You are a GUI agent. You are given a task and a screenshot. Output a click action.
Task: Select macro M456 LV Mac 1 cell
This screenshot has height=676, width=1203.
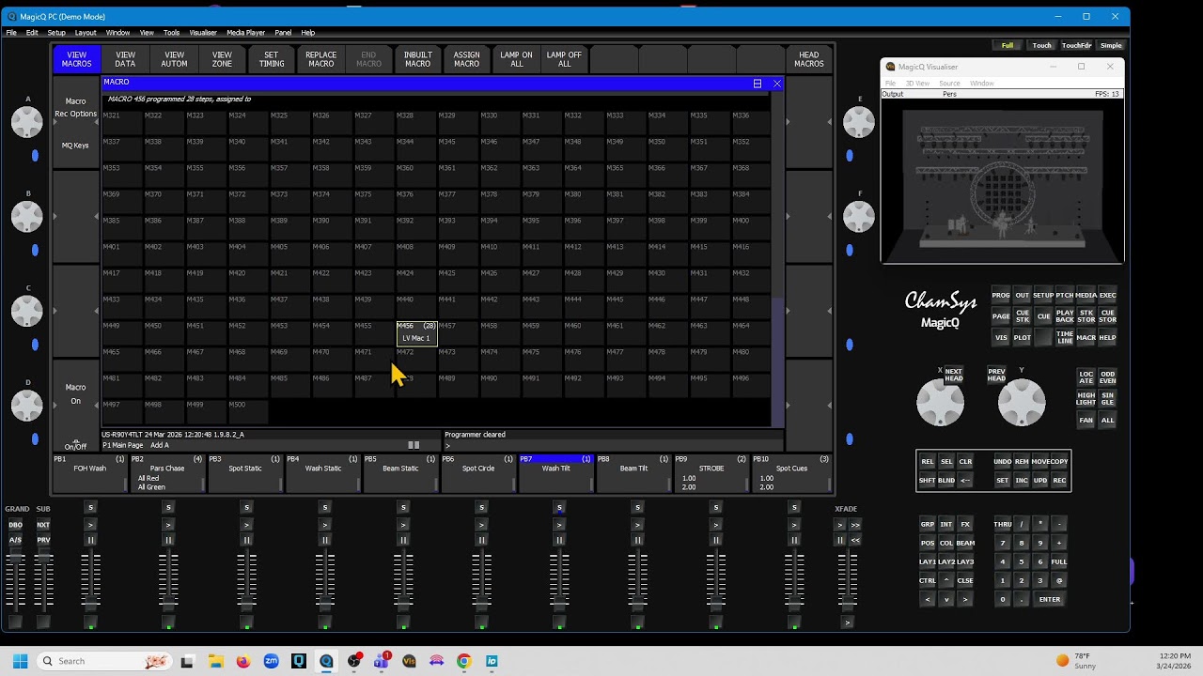click(x=415, y=332)
